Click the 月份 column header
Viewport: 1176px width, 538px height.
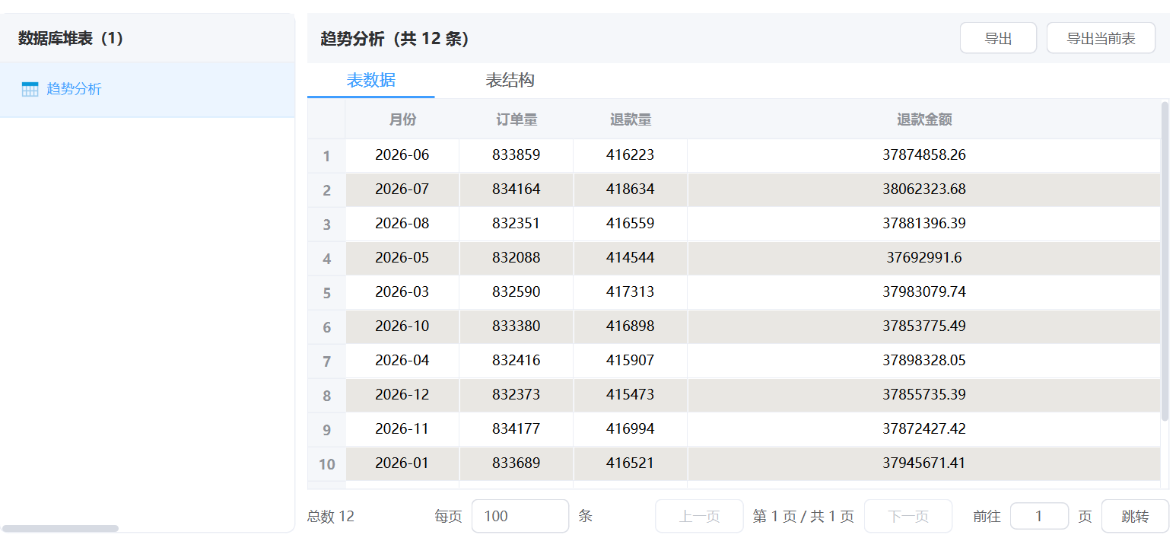[402, 119]
